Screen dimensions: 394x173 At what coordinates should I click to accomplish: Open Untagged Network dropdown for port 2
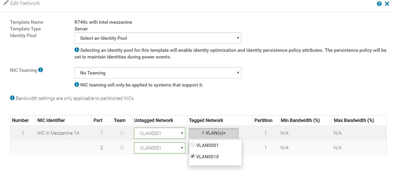(x=160, y=148)
